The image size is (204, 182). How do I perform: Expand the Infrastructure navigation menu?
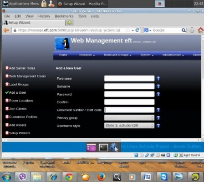173,55
